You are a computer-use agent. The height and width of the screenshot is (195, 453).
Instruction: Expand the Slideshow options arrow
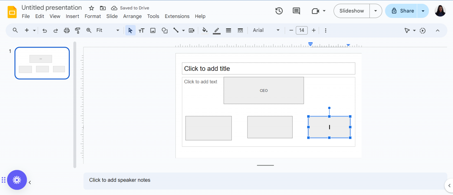(x=376, y=11)
